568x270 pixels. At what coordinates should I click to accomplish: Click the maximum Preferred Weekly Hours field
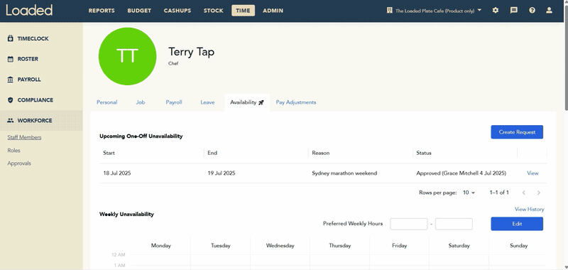click(454, 224)
